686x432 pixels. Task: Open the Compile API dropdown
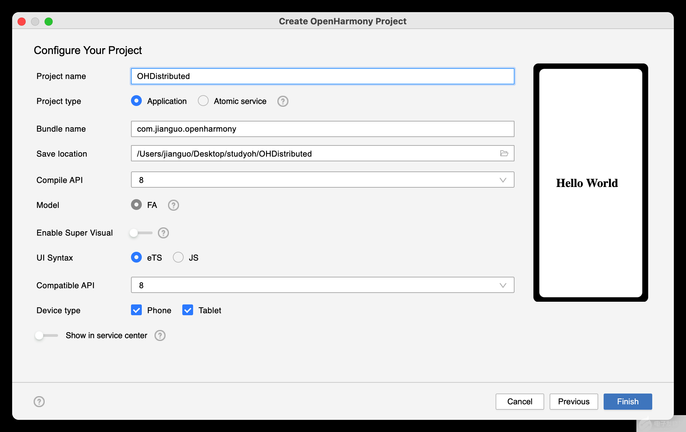tap(322, 180)
